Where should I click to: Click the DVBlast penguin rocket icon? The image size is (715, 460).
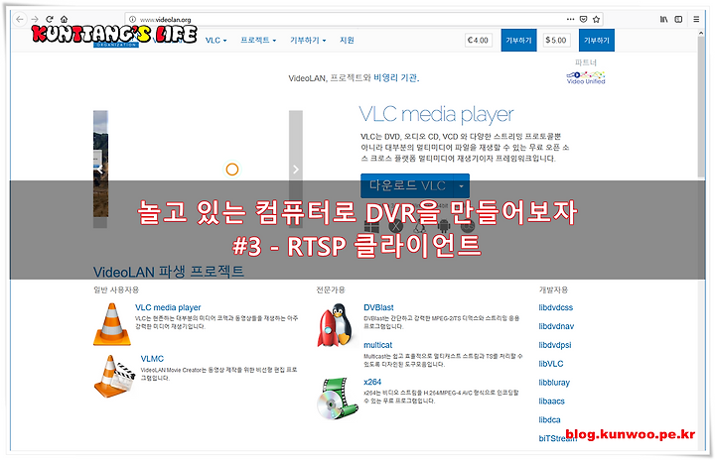pyautogui.click(x=336, y=325)
